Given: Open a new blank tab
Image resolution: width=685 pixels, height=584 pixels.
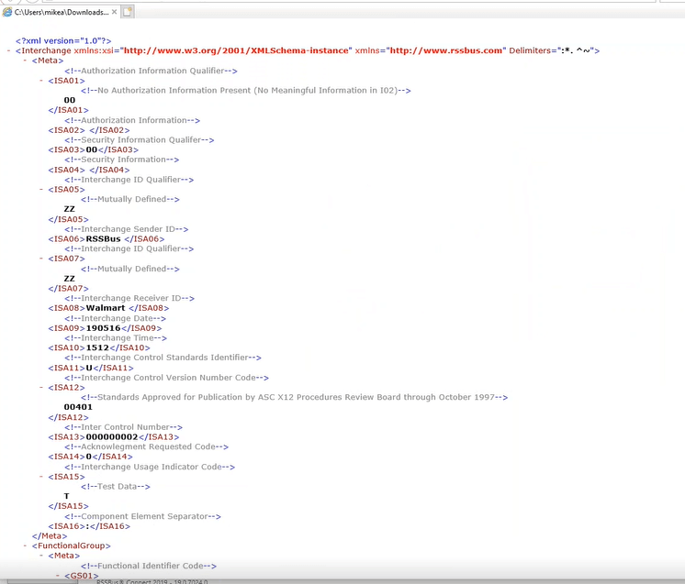Looking at the screenshot, I should click(x=127, y=12).
